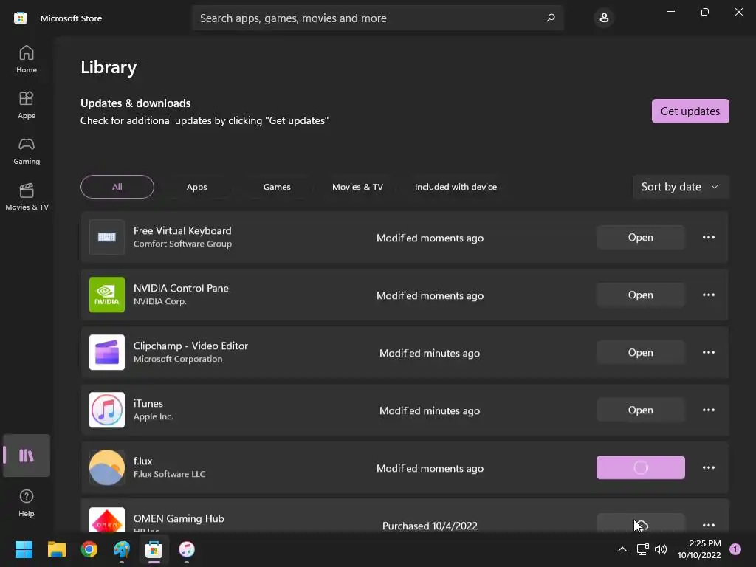Click the Free Virtual Keyboard title
The width and height of the screenshot is (756, 567).
tap(182, 230)
